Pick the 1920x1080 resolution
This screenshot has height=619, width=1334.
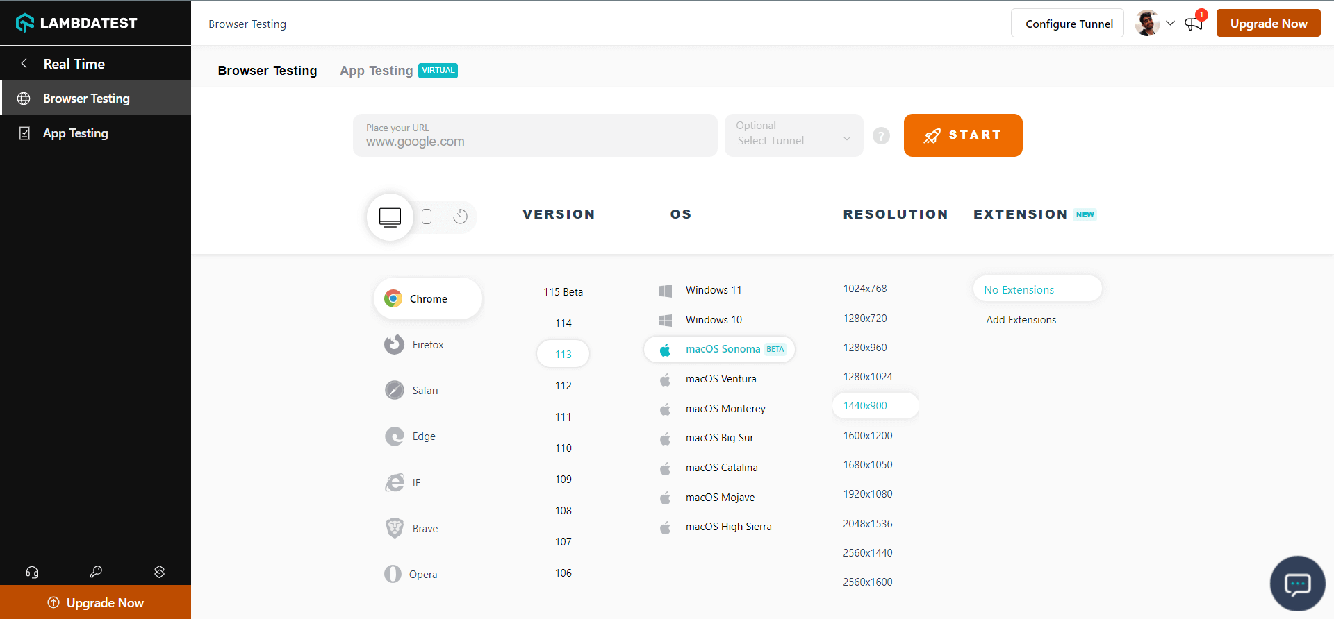(868, 494)
